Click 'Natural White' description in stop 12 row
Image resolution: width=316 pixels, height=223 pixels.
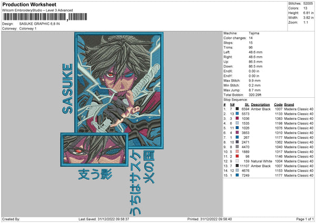click(x=261, y=161)
